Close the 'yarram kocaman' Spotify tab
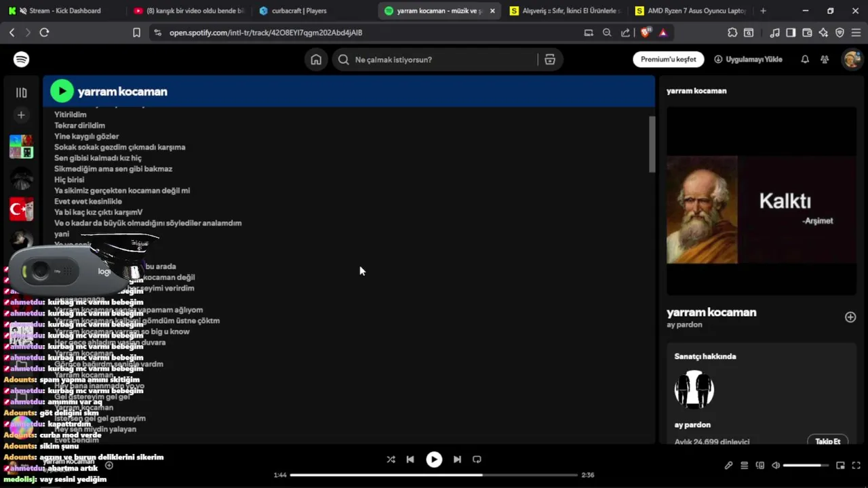This screenshot has height=488, width=868. tap(492, 11)
